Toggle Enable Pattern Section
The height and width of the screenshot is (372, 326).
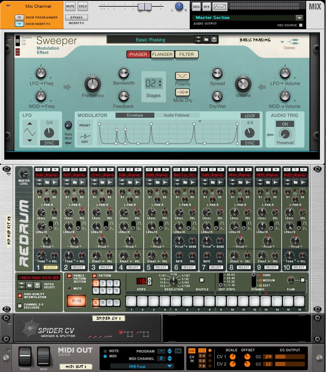[x=69, y=276]
